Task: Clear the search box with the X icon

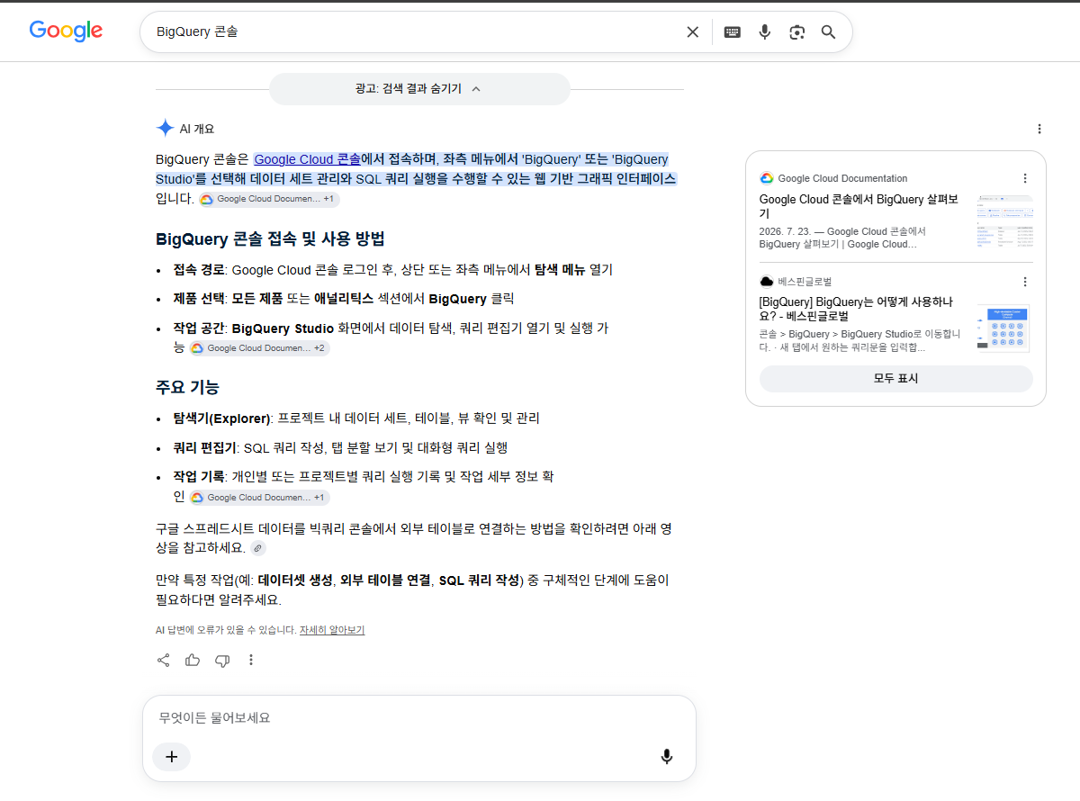Action: 692,32
